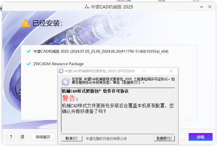Minimize the 许可证协议 license dialog
The width and height of the screenshot is (218, 147).
click(144, 71)
